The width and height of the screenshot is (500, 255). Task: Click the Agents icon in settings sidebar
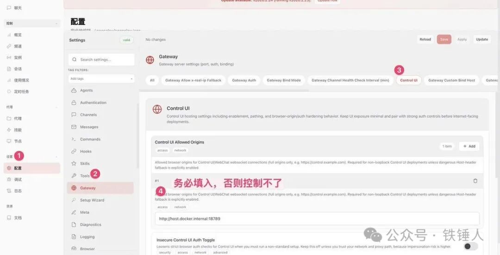click(74, 90)
